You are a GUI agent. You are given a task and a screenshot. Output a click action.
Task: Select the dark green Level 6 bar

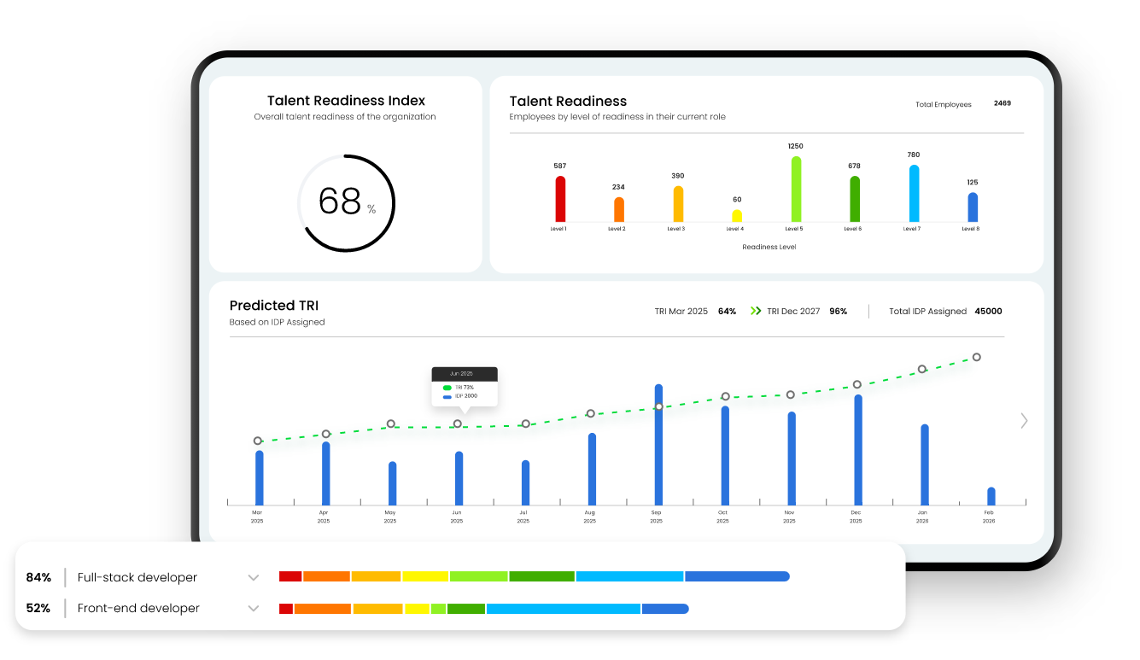pos(855,200)
